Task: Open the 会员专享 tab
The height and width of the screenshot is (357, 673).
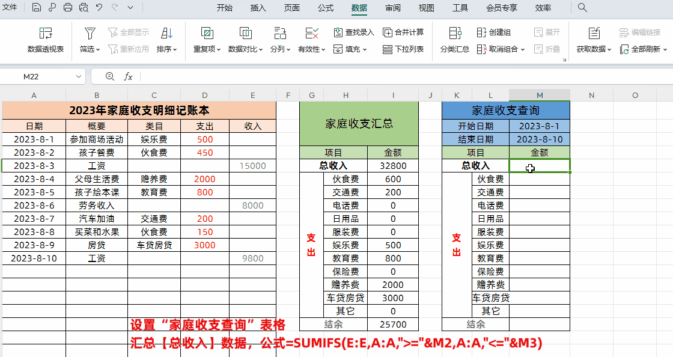Action: [x=501, y=8]
